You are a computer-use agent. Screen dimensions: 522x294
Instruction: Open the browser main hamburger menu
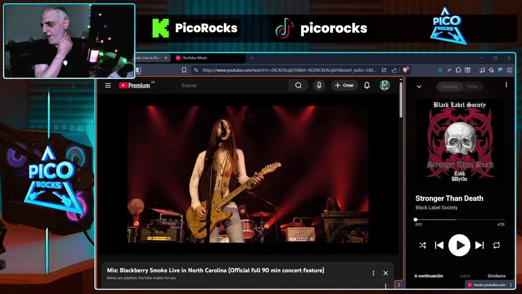509,70
